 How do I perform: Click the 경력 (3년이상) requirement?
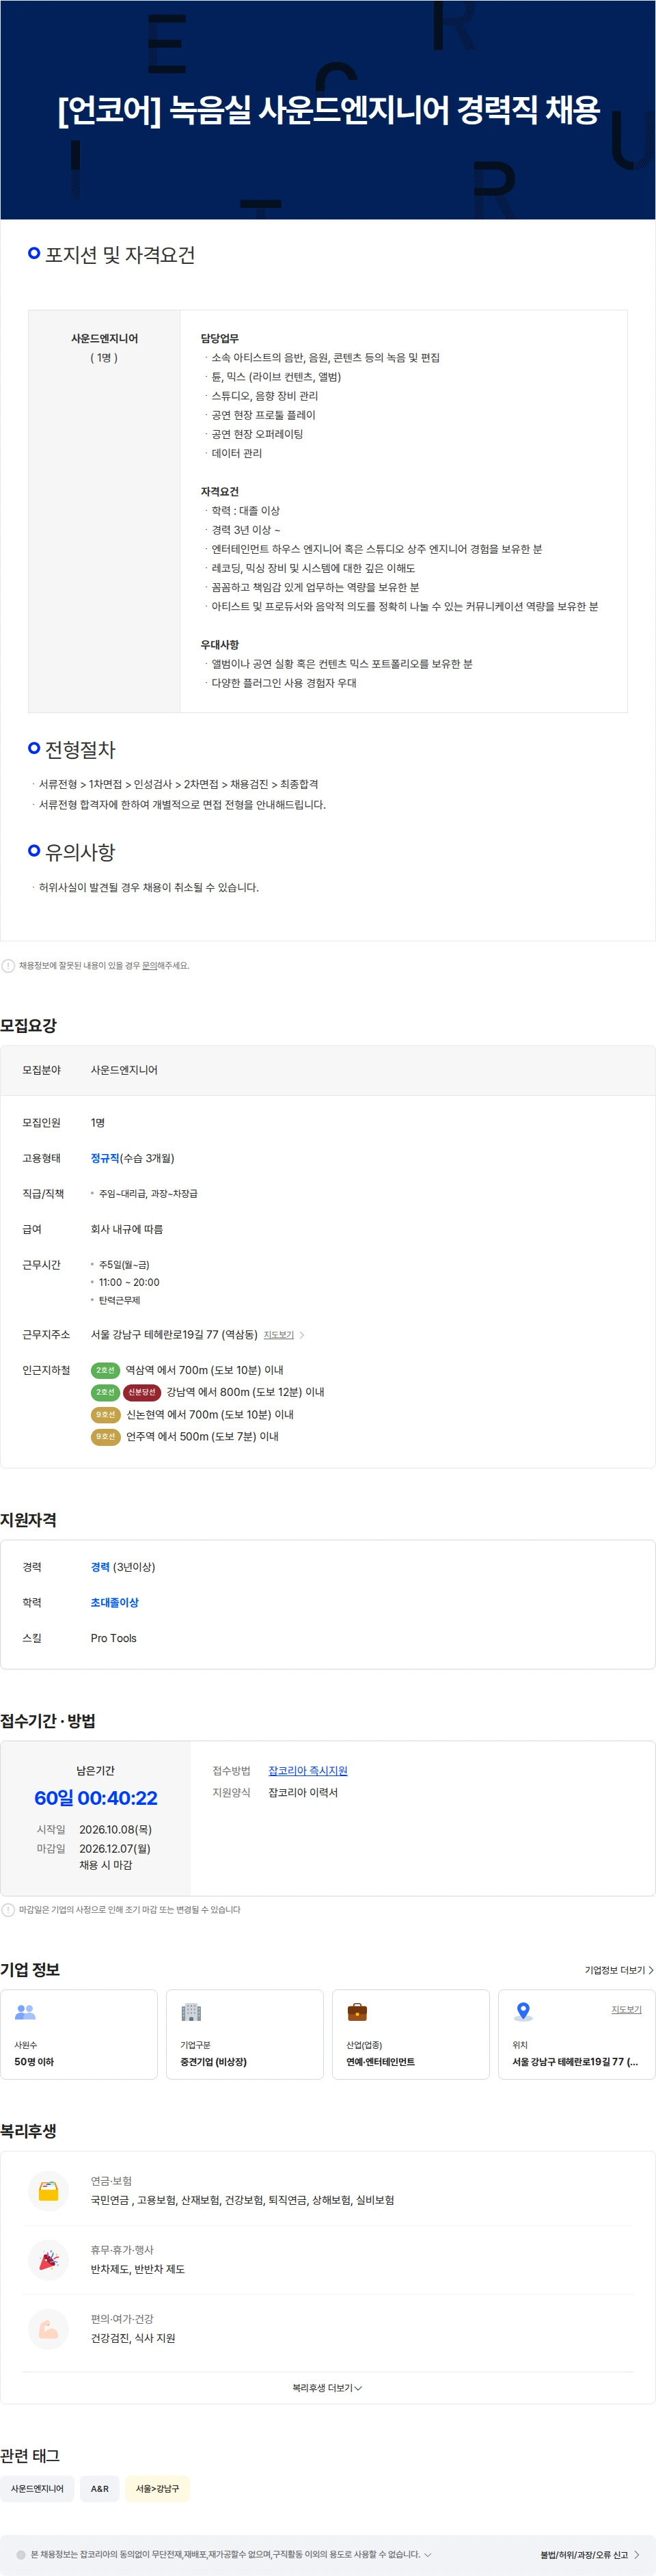[123, 1567]
